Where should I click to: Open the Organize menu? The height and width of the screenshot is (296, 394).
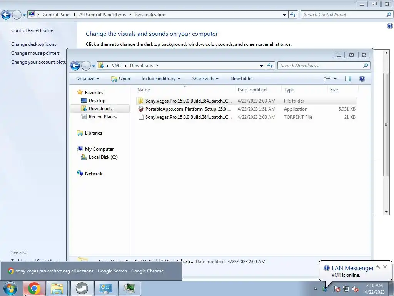[88, 79]
